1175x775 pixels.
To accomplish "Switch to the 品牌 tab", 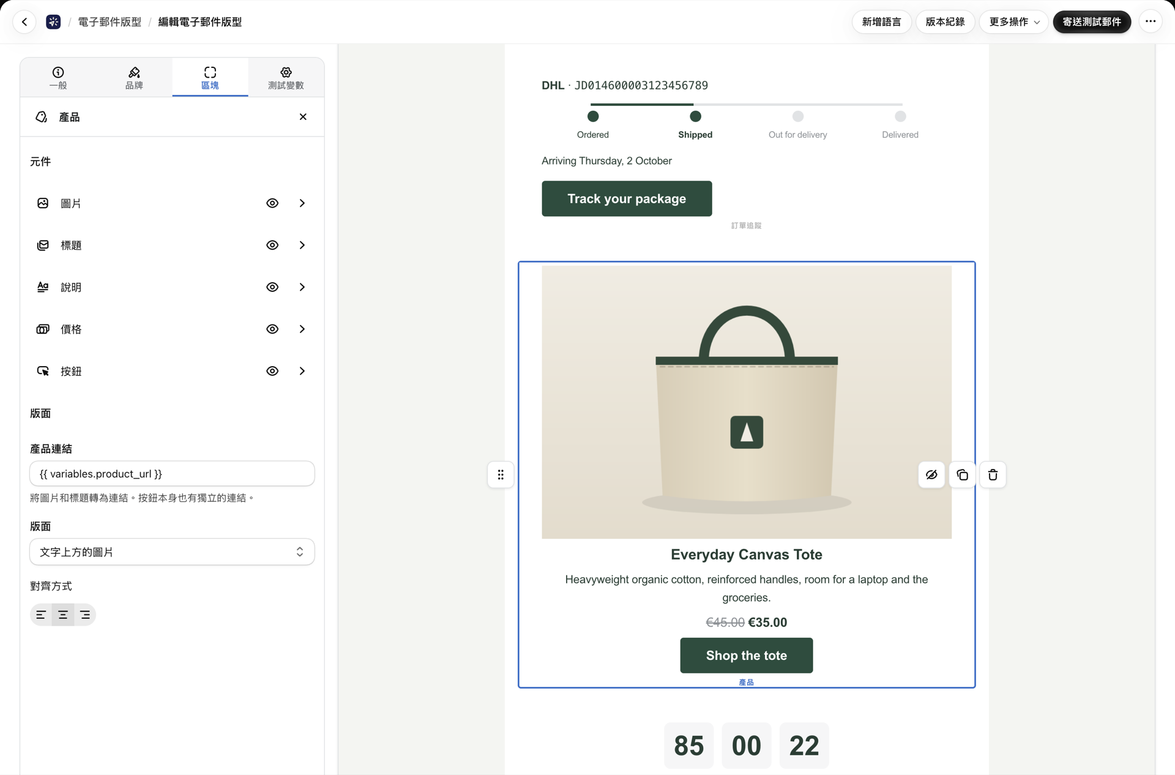I will (134, 78).
